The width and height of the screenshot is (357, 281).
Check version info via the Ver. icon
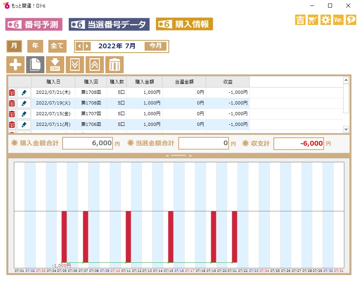click(338, 20)
